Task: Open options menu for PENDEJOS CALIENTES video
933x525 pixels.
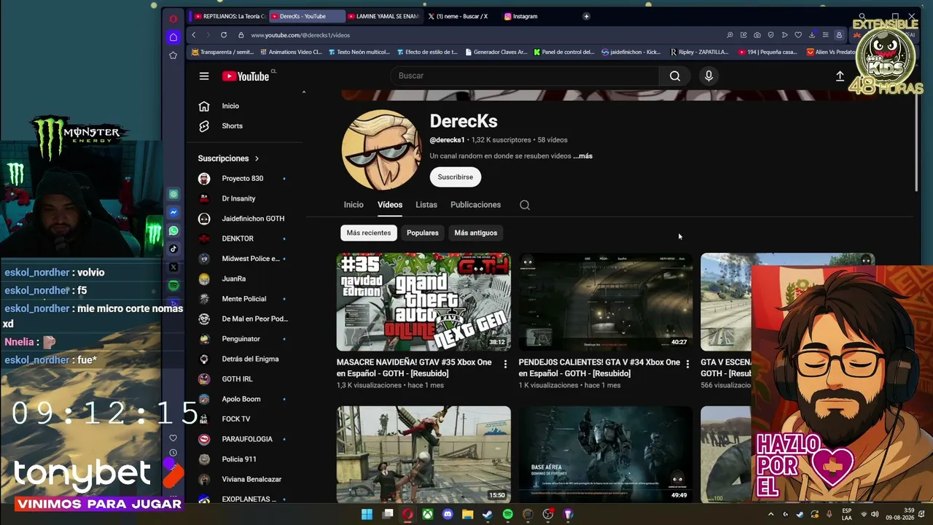Action: (687, 364)
